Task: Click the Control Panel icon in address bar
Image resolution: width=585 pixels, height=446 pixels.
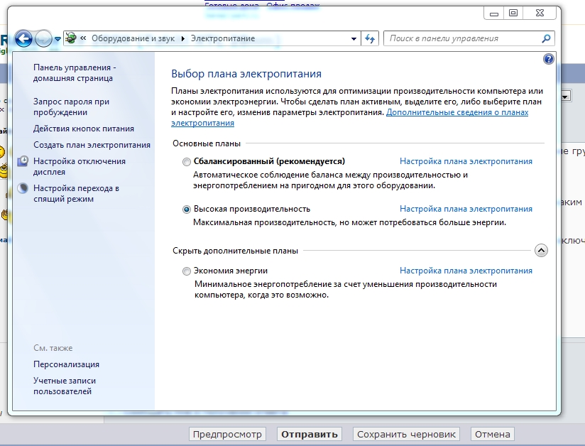Action: pos(71,38)
